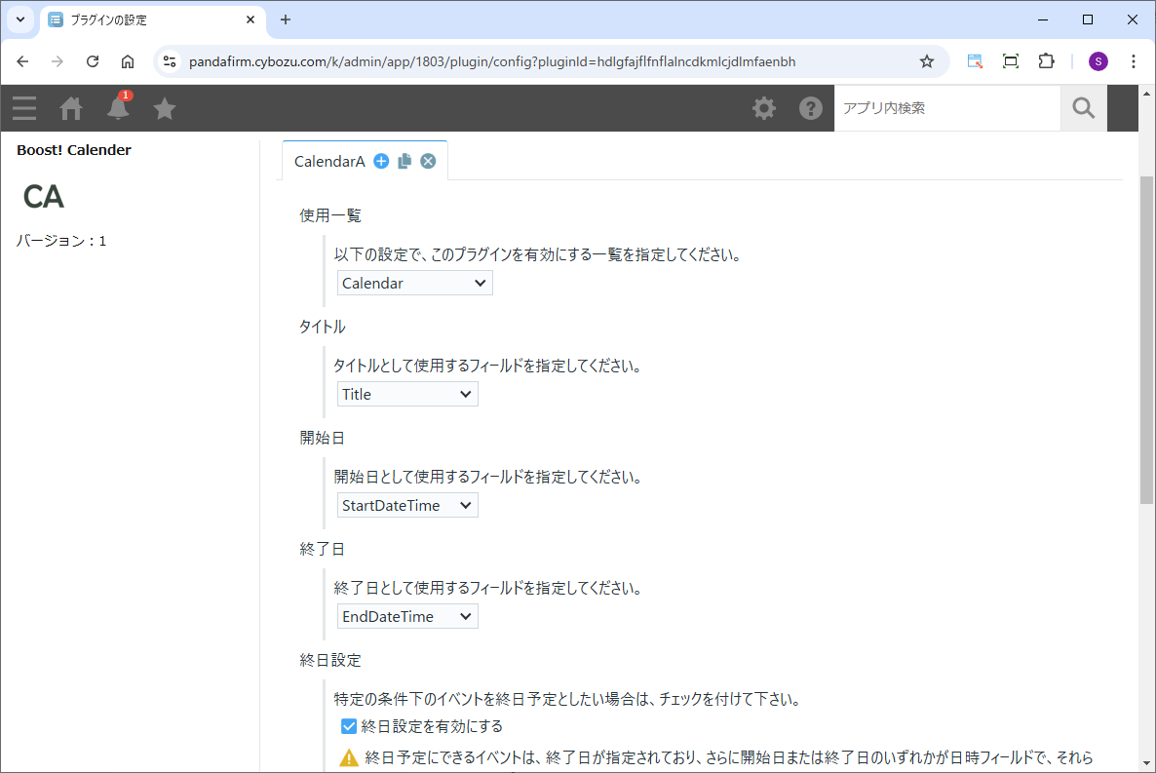Click the search magnifier button
The width and height of the screenshot is (1156, 773).
tap(1084, 108)
